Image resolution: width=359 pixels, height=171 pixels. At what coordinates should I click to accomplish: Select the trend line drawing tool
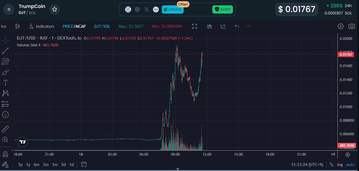click(x=5, y=51)
